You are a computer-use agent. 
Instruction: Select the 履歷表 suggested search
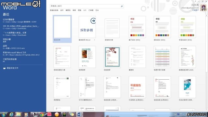68,10
